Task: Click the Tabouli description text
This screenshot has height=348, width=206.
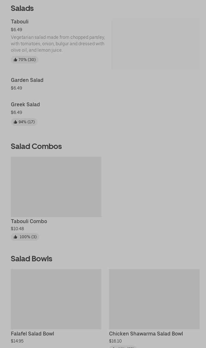Action: [x=58, y=44]
